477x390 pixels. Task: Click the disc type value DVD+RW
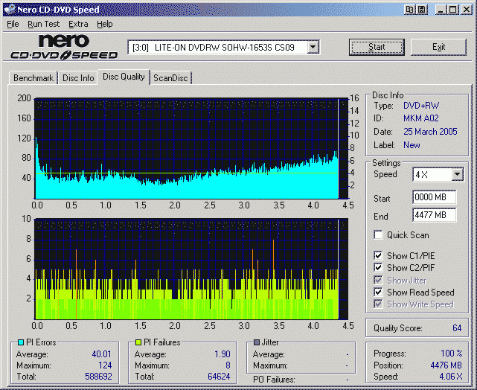[421, 106]
